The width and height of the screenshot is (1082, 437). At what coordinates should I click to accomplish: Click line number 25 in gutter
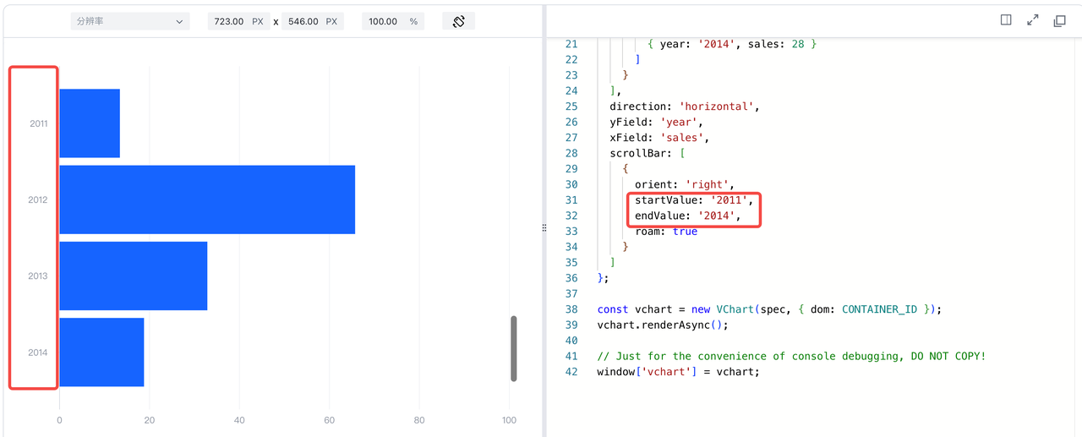pos(571,107)
